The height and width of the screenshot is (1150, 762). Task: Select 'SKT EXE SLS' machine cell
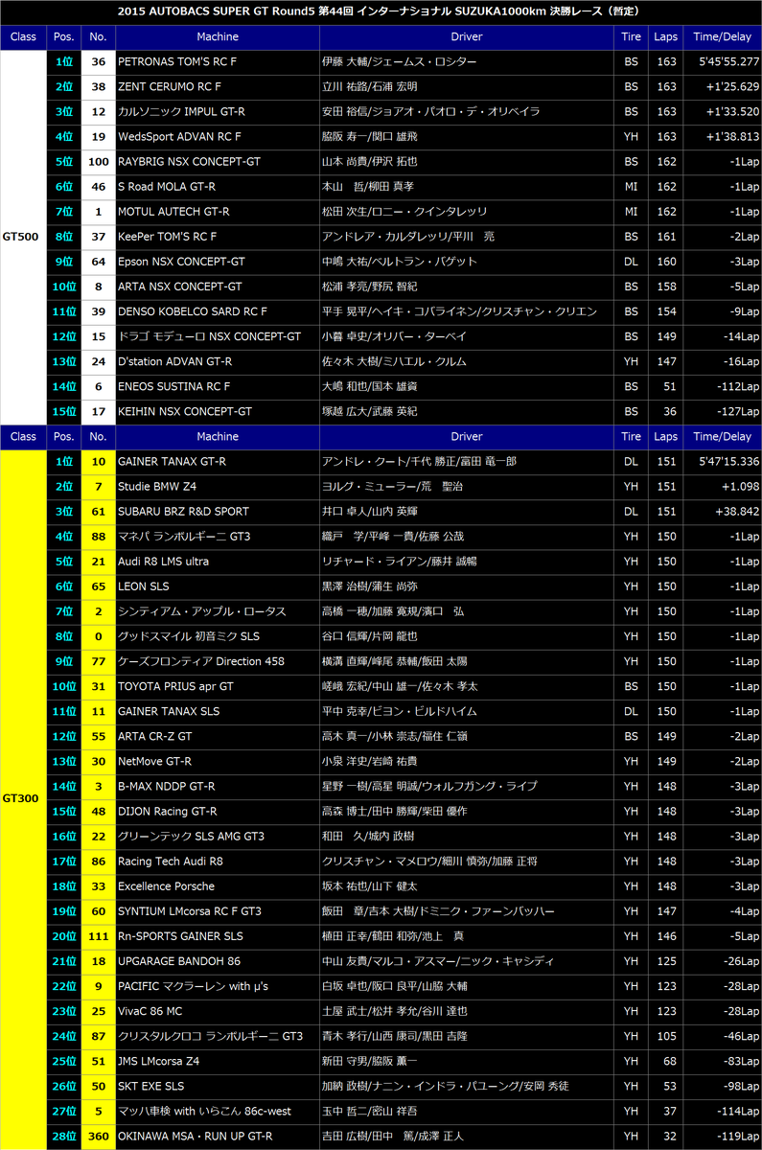[x=217, y=1086]
